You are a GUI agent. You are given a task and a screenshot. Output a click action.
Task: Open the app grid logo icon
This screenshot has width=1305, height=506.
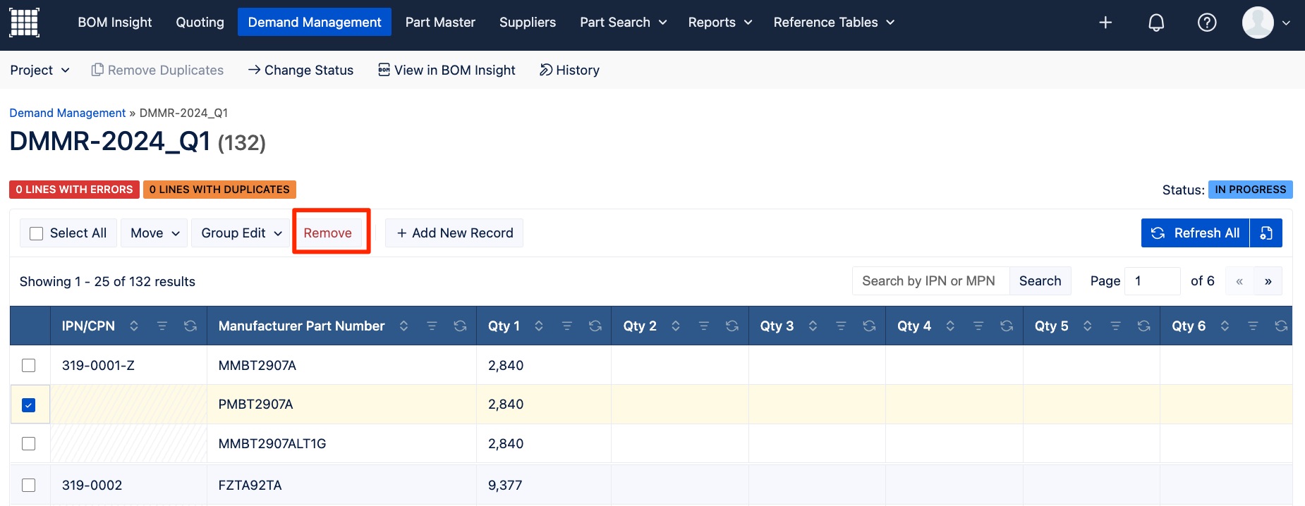pos(24,23)
